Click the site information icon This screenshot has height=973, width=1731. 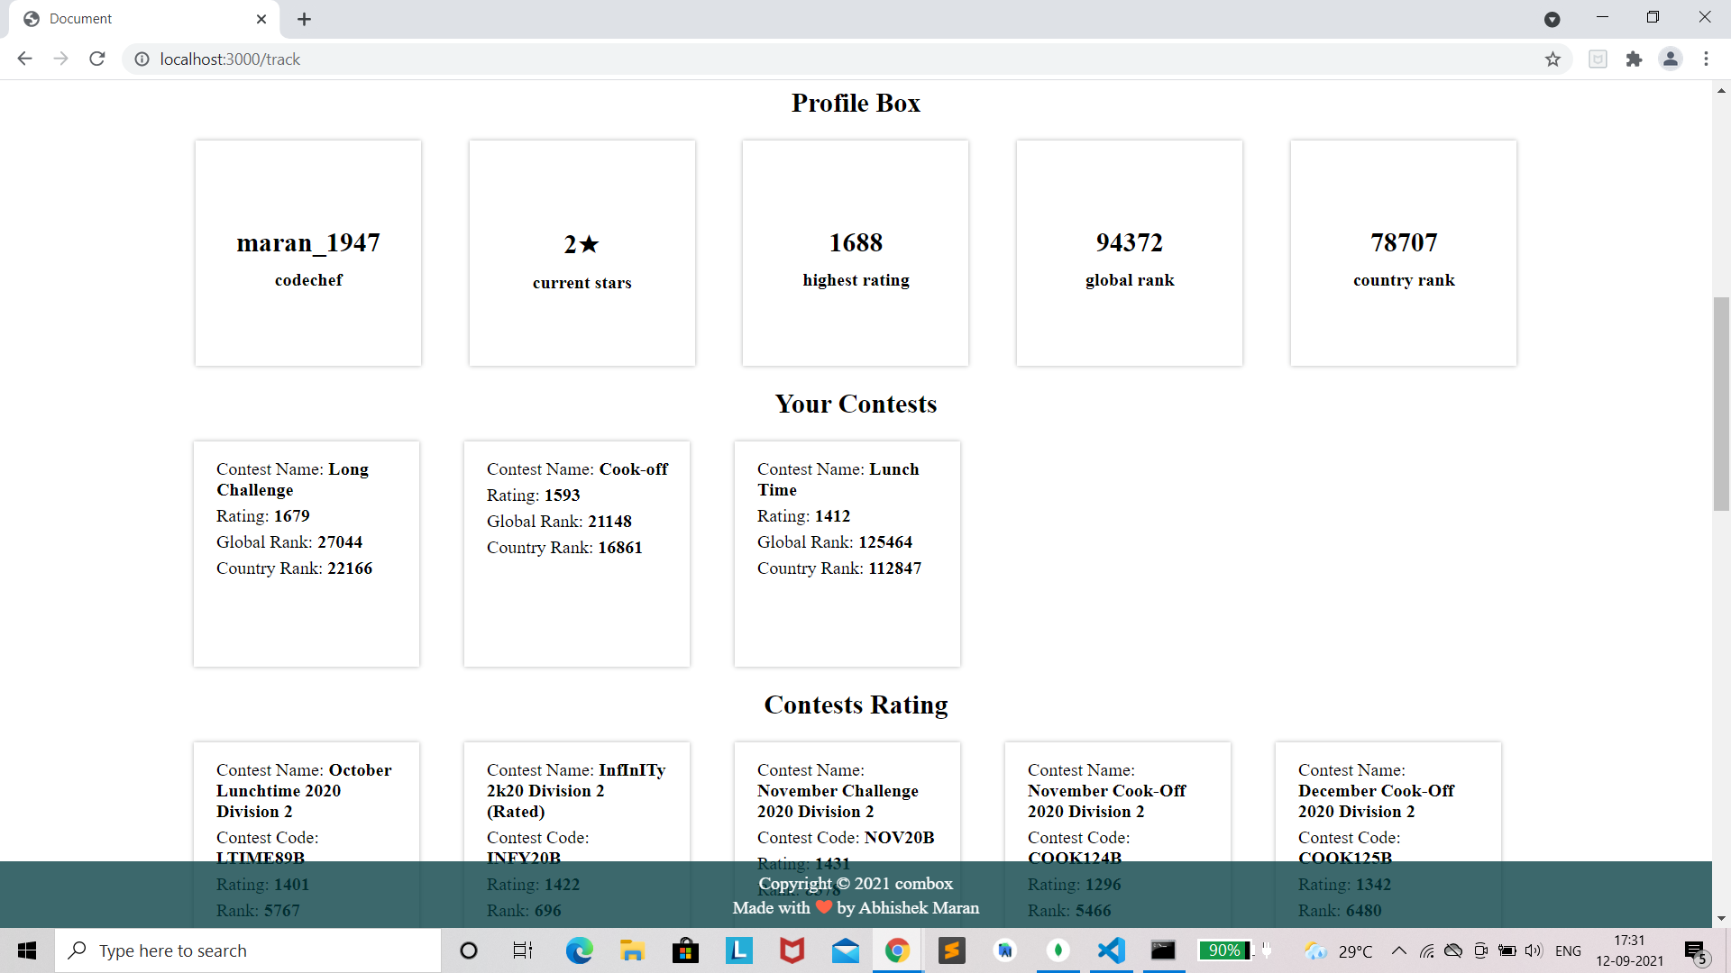click(142, 59)
